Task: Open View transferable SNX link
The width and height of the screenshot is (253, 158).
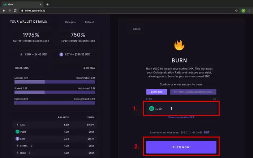Action: click(x=181, y=118)
